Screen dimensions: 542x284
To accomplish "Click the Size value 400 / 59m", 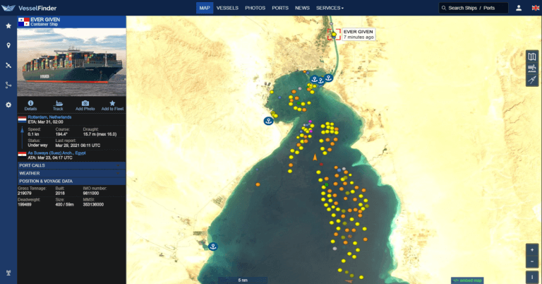I will coord(65,204).
